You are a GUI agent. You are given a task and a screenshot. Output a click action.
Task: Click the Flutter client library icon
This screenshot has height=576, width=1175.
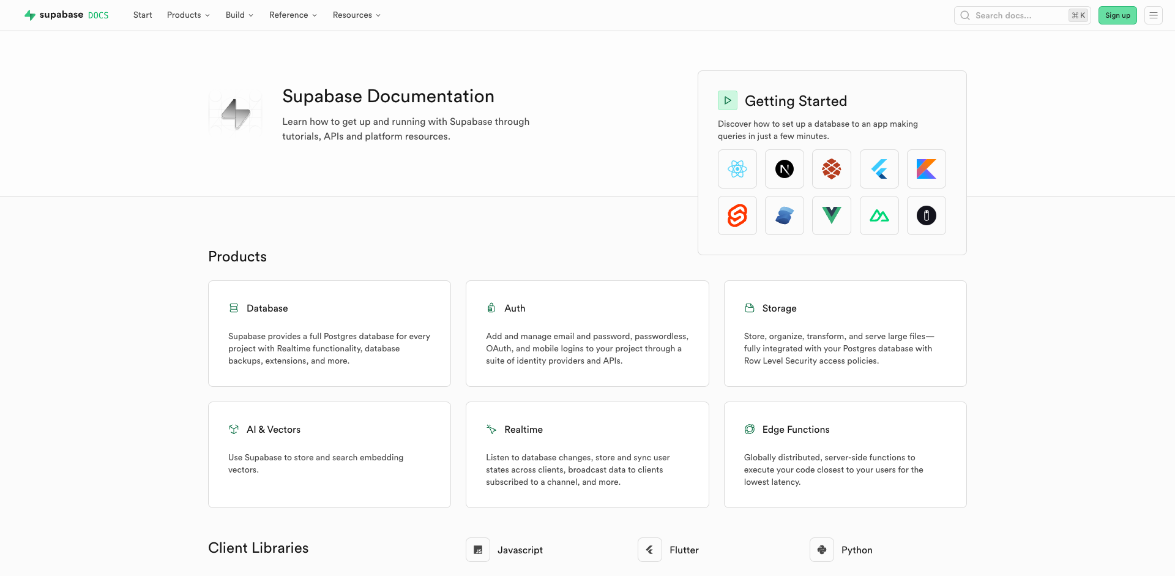pyautogui.click(x=650, y=550)
